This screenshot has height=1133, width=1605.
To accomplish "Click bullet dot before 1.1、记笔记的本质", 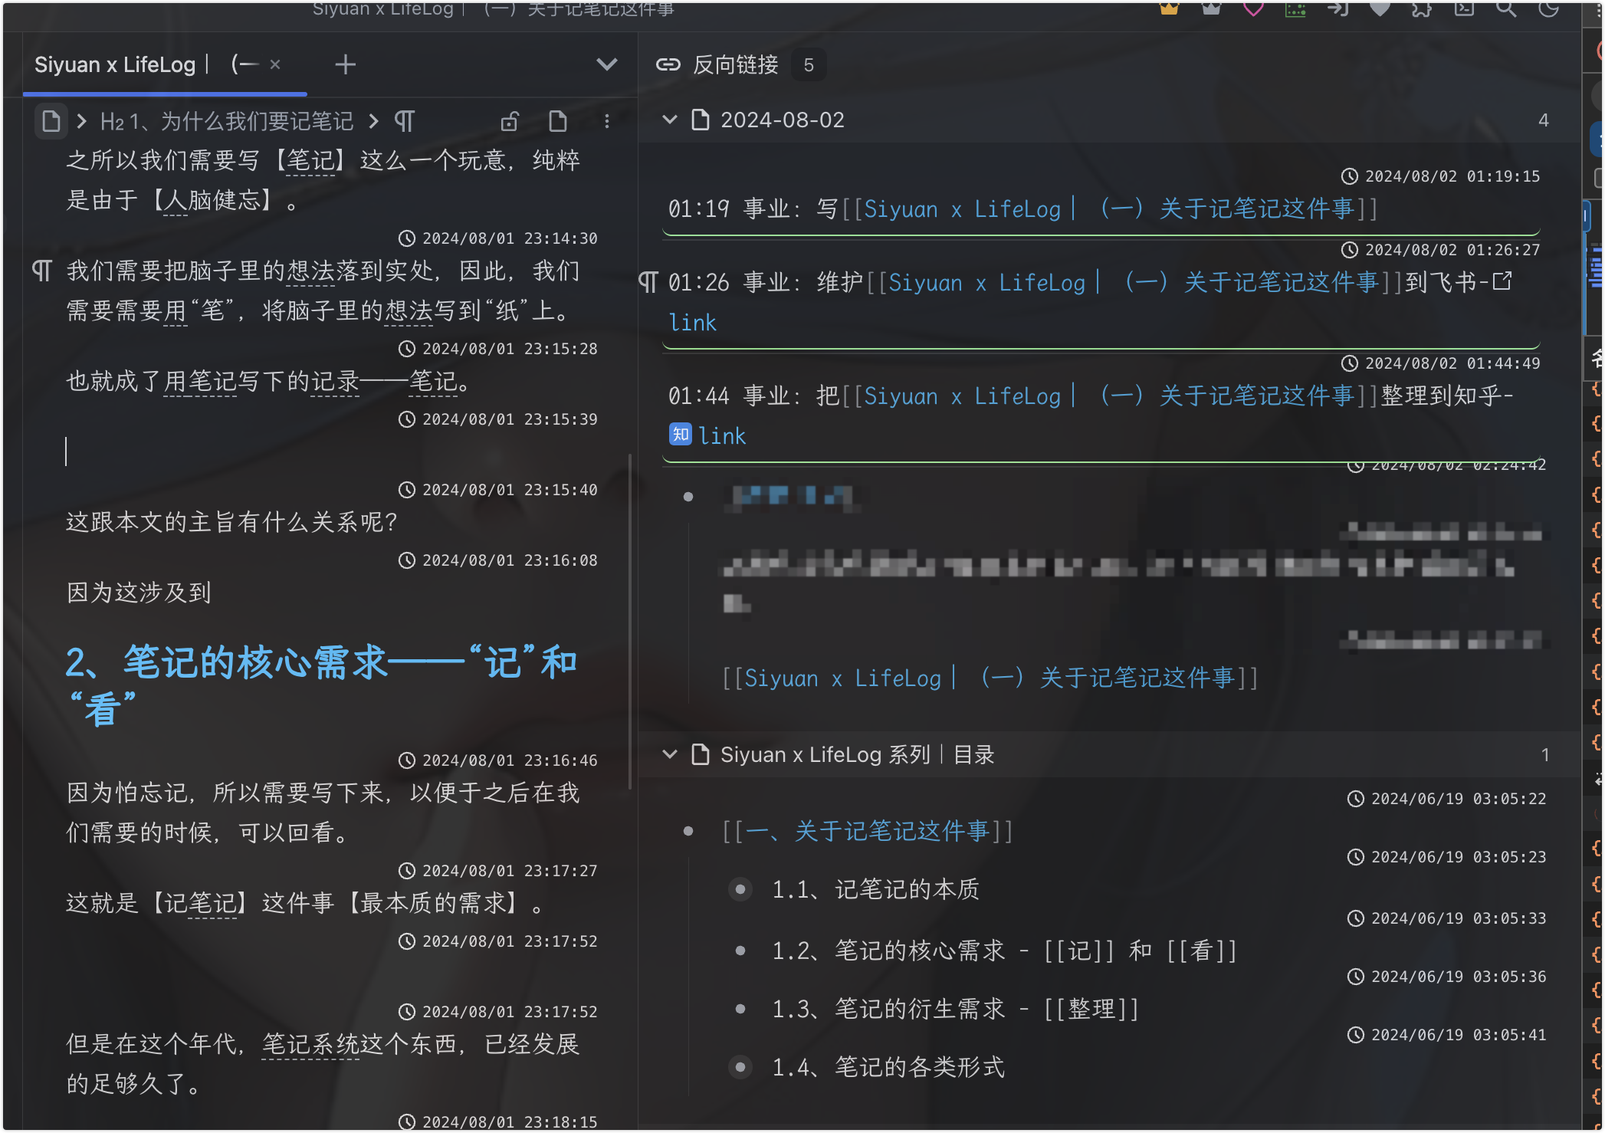I will [740, 889].
